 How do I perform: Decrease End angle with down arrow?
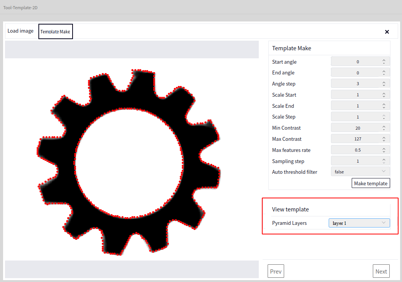384,74
